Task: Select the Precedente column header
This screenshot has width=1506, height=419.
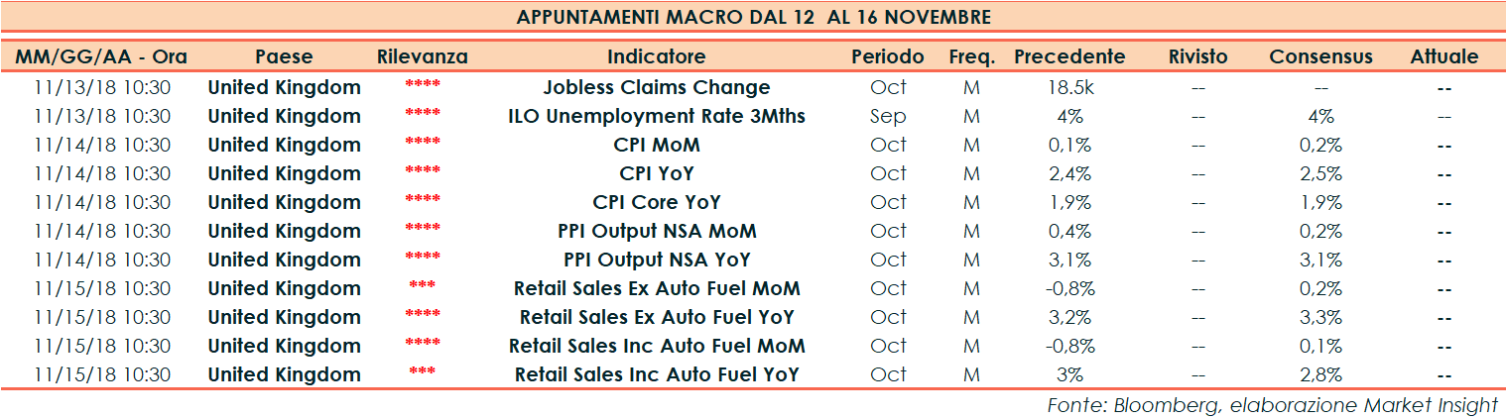Action: [x=1069, y=56]
